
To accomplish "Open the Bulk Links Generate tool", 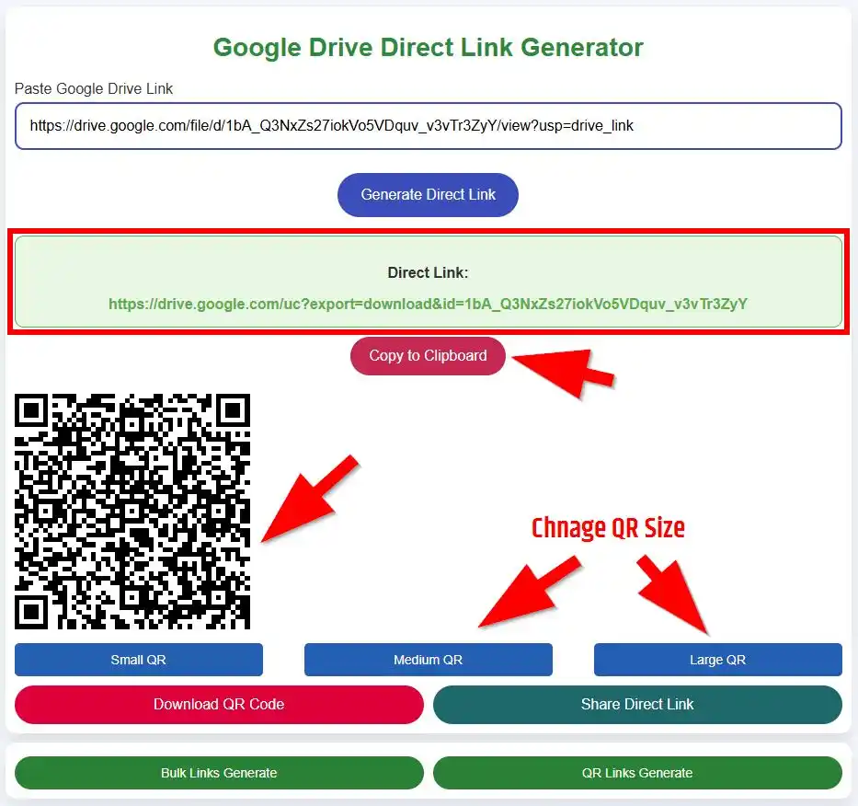I will click(x=218, y=773).
